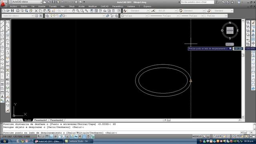Click the binoculars search icon
Image resolution: width=256 pixels, height=144 pixels.
point(217,2)
